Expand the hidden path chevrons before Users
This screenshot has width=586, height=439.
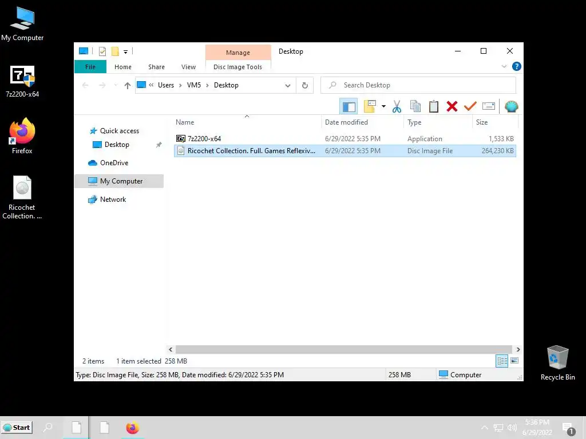point(151,85)
